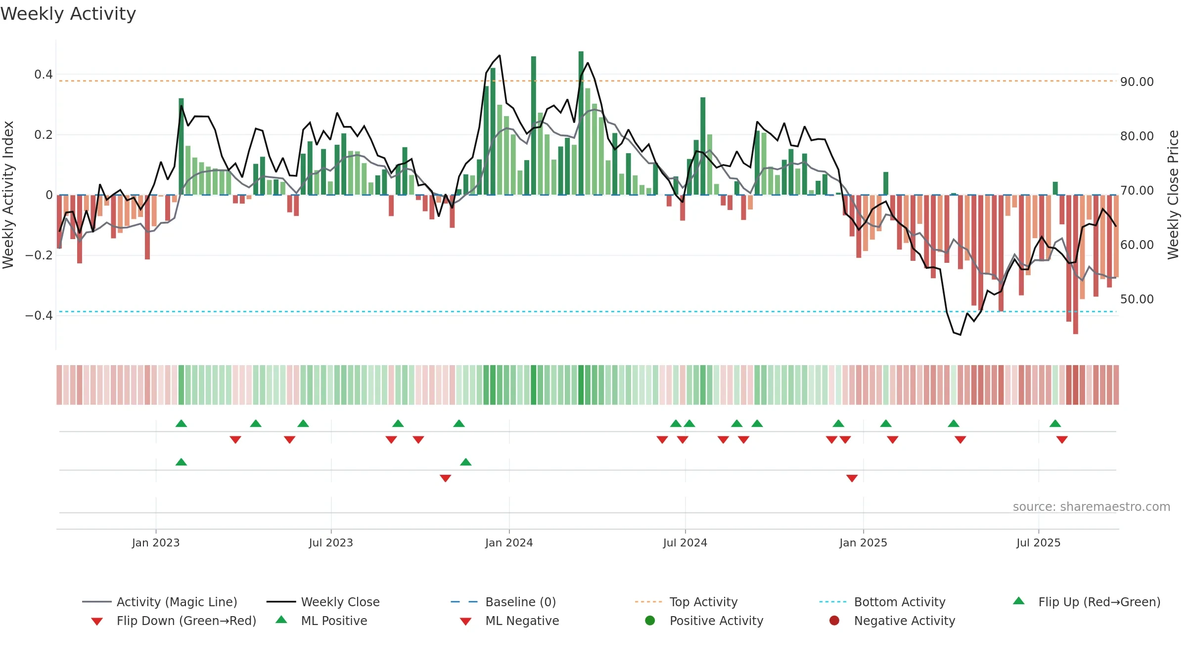Click the Weekly Activity chart title
The width and height of the screenshot is (1187, 667).
coord(68,14)
